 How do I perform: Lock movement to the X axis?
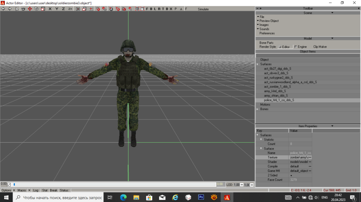(50, 9)
